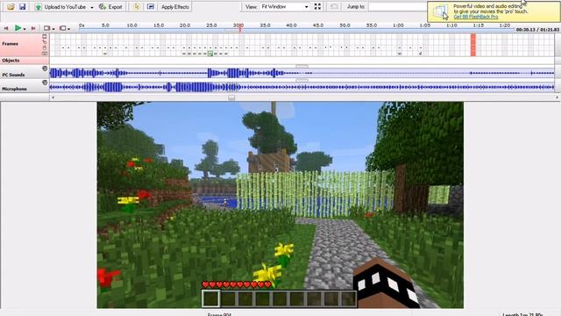Save the movie with the floppy disk icon

22,7
